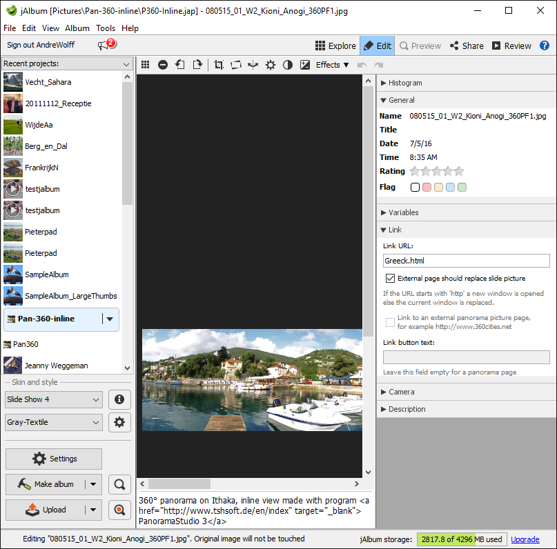This screenshot has height=549, width=557.
Task: Click the flag notification icon showing 2
Action: tap(104, 43)
